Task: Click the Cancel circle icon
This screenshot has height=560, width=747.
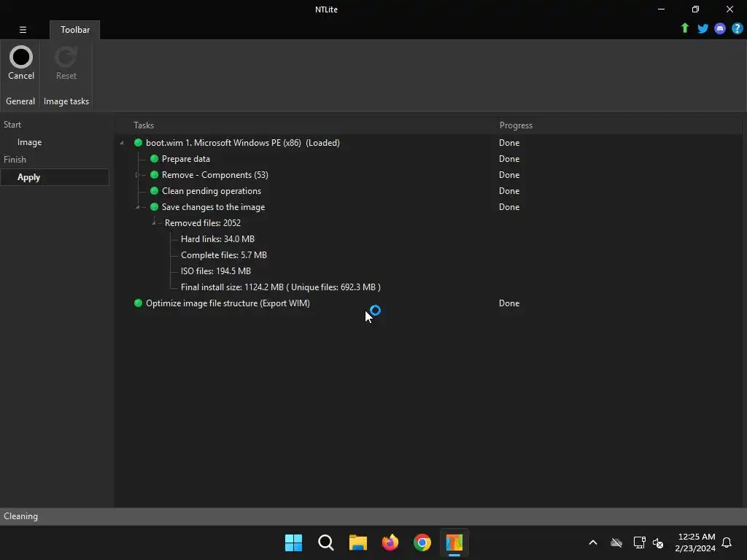Action: [21, 57]
